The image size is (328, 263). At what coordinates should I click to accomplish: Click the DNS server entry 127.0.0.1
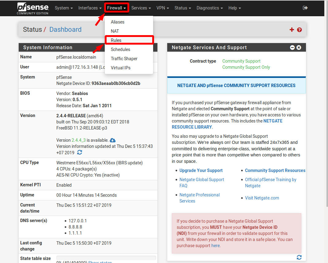[77, 221]
